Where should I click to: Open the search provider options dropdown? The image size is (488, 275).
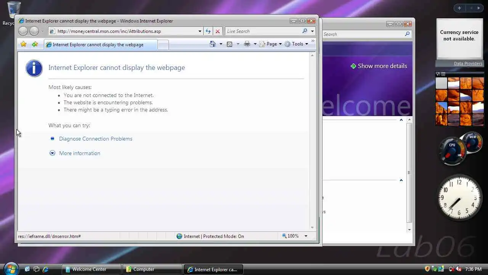tap(312, 31)
